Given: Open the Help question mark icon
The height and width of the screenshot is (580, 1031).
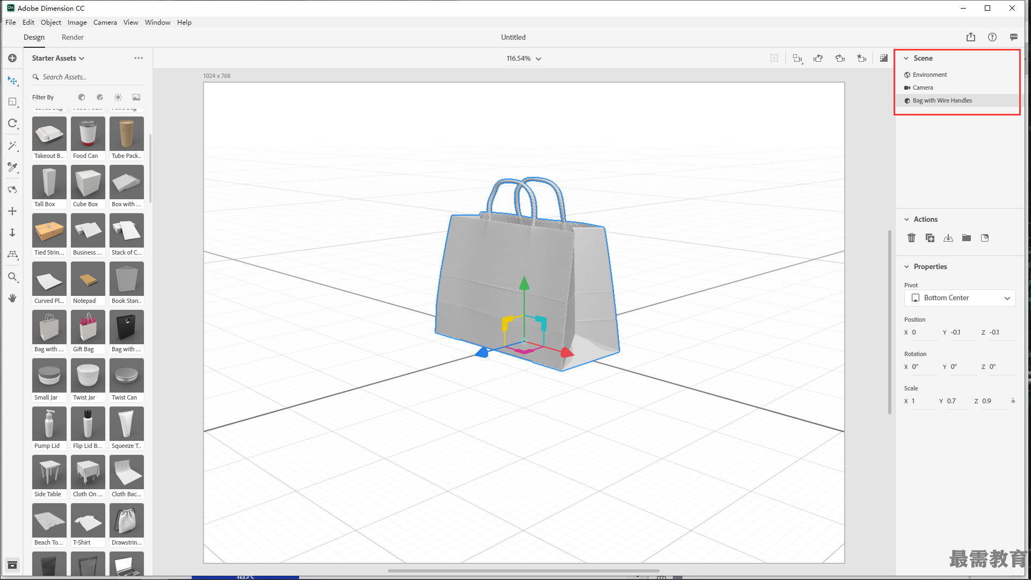Looking at the screenshot, I should point(992,37).
